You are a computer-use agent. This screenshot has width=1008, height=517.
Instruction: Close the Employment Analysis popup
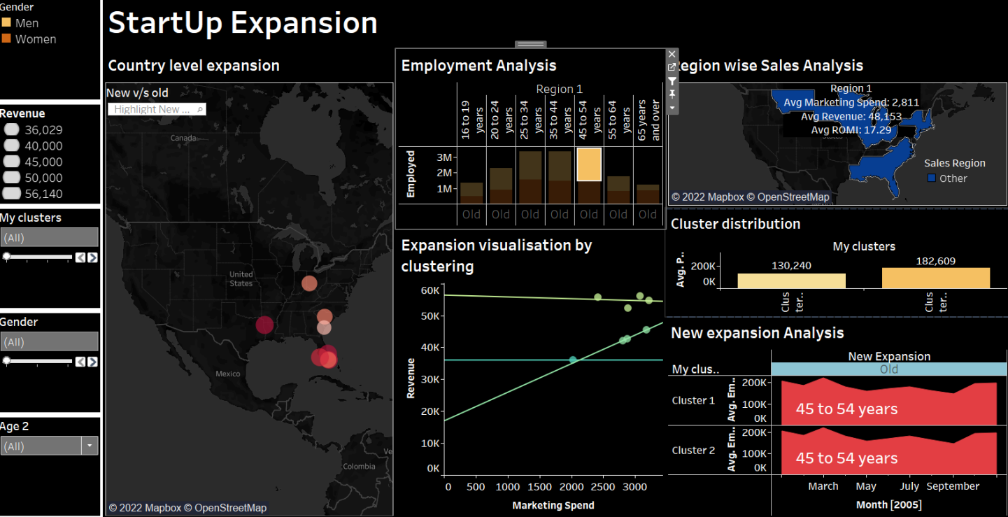(672, 54)
